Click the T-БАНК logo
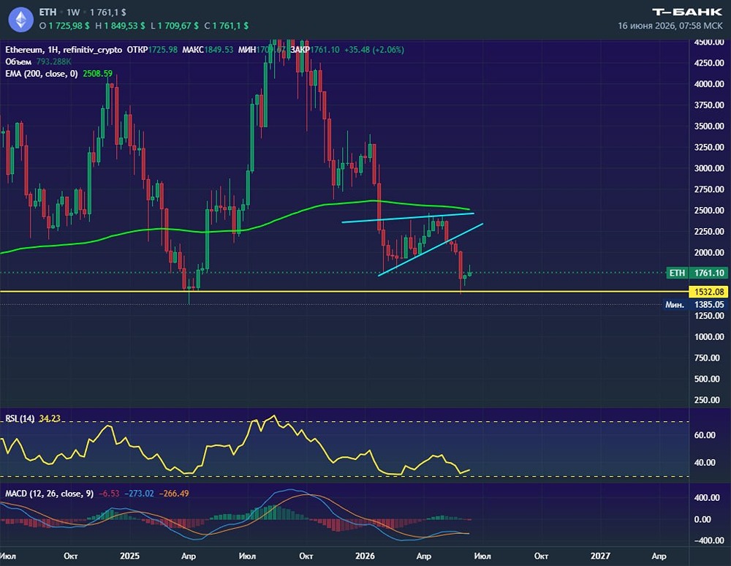 coord(686,12)
